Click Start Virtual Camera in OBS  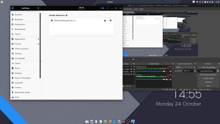pyautogui.click(x=208, y=75)
